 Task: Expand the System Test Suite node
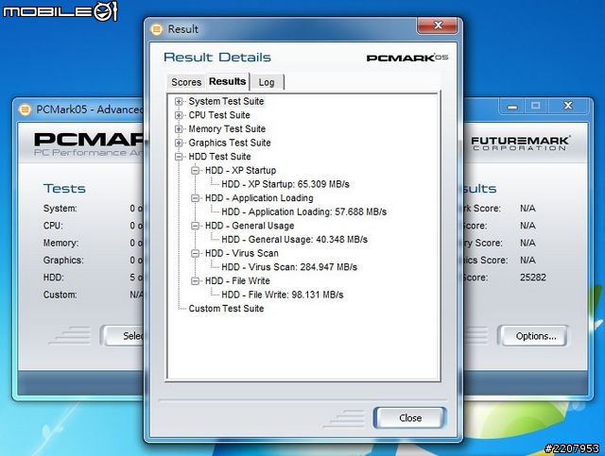pyautogui.click(x=179, y=101)
